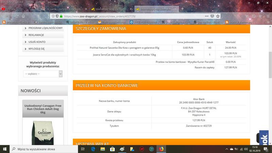Click the Windows search box 'Wpisz tu wyszukiwane słowa'
This screenshot has height=153, width=272.
(x=44, y=149)
